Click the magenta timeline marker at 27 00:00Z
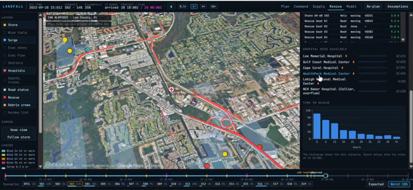413x190 pixels. pyautogui.click(x=167, y=176)
